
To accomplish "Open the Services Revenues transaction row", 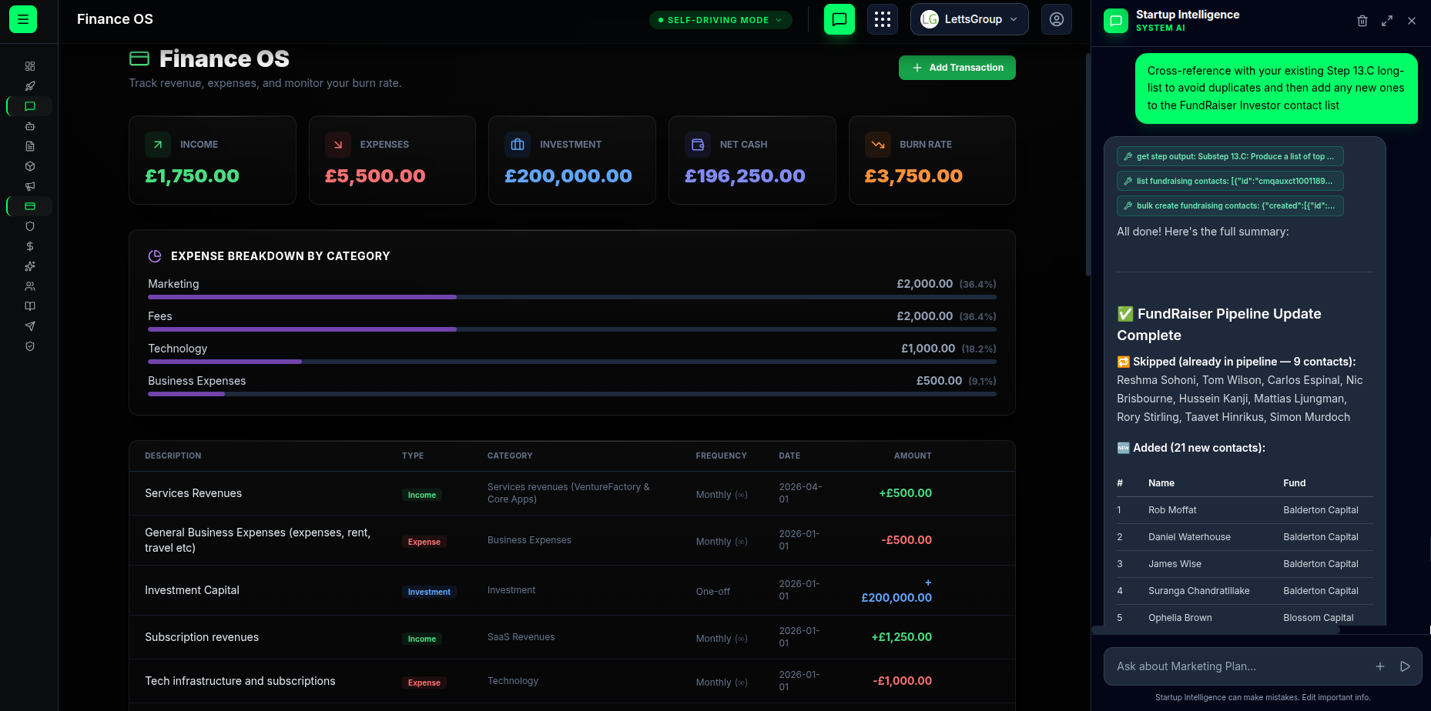I will 572,493.
